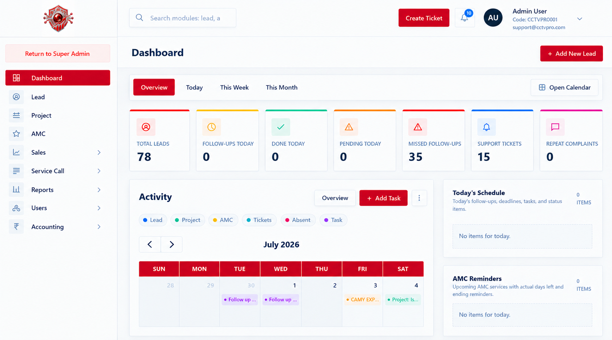Viewport: 612px width, 340px height.
Task: Click the CCTV Pro shield logo
Action: coord(58,18)
